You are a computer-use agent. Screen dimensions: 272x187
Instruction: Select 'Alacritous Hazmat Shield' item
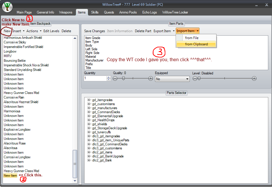21,102
